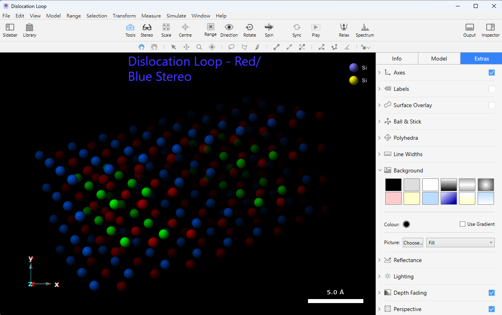
Task: Select the arrow pointer tool
Action: 173,47
